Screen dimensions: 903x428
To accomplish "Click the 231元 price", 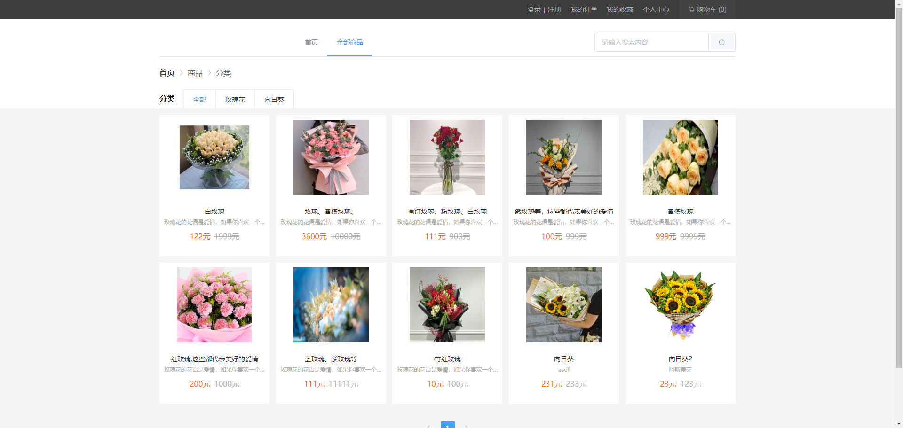I will point(552,384).
